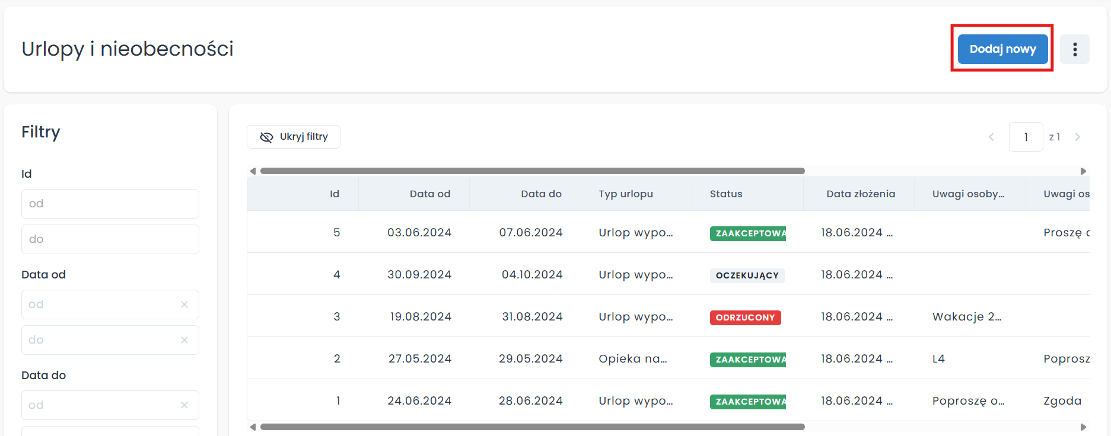This screenshot has height=436, width=1111.
Task: Click the Dodaj nowy button
Action: (1002, 49)
